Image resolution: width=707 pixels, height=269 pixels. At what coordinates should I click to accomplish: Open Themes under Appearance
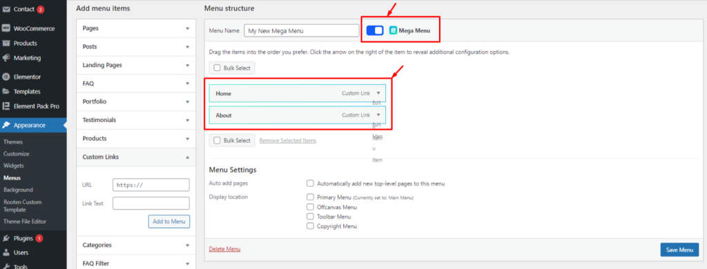click(13, 142)
